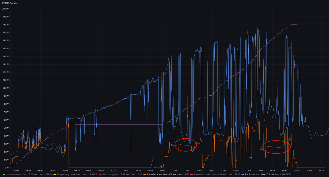
Task: Toggle the Einspeisung series in legend
Action: (x=63, y=174)
